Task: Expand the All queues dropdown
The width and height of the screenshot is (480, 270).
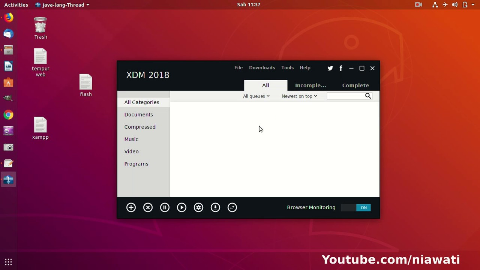Action: click(256, 96)
